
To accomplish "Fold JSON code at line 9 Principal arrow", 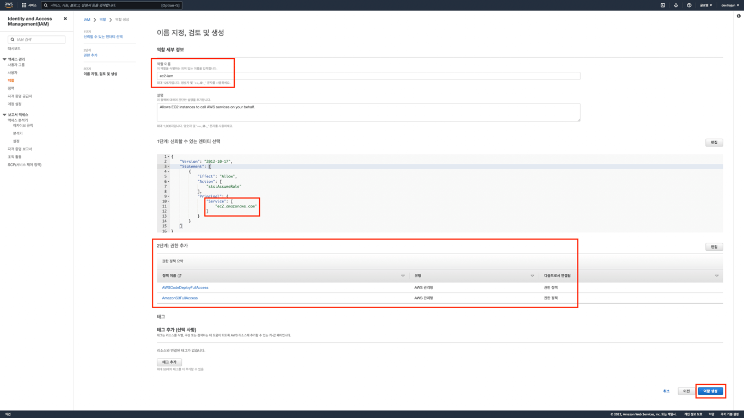I will point(169,196).
